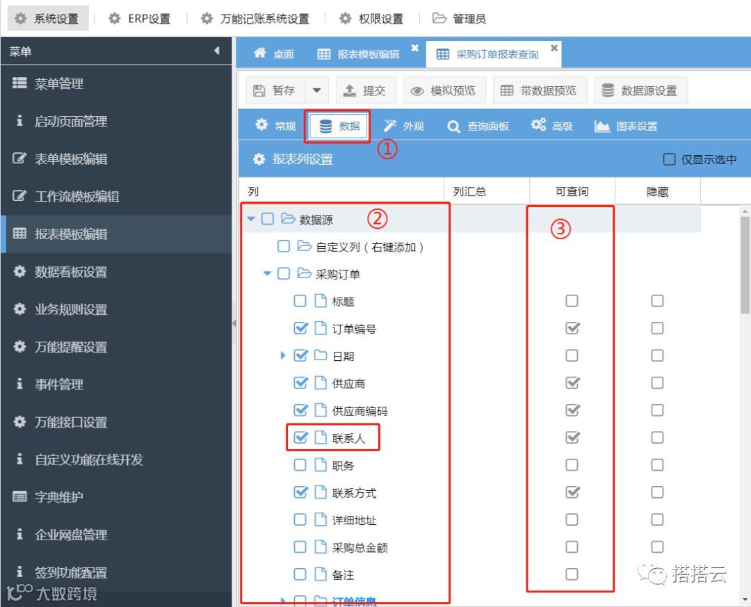Click 报表模板编辑 table icon in sidebar
The height and width of the screenshot is (607, 751).
(19, 234)
